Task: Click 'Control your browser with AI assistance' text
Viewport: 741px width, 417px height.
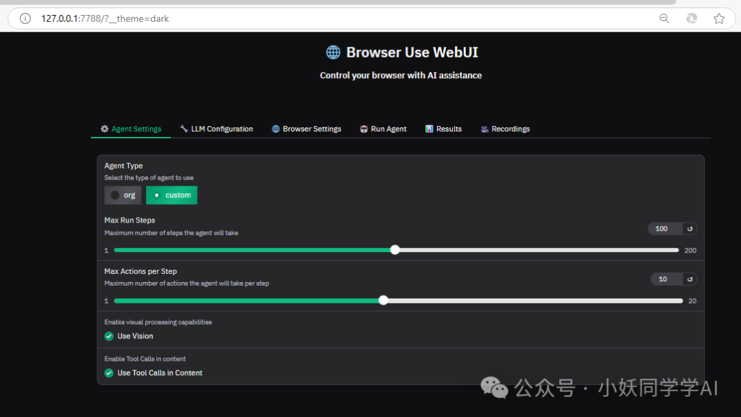Action: pos(401,75)
